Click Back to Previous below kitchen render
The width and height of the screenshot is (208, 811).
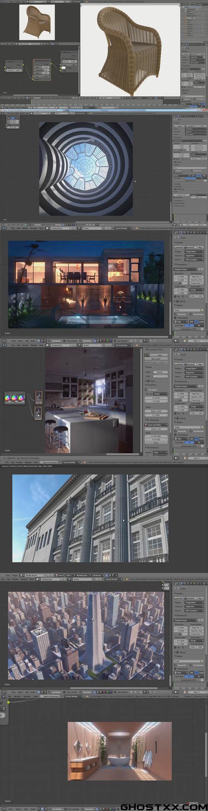point(49,462)
